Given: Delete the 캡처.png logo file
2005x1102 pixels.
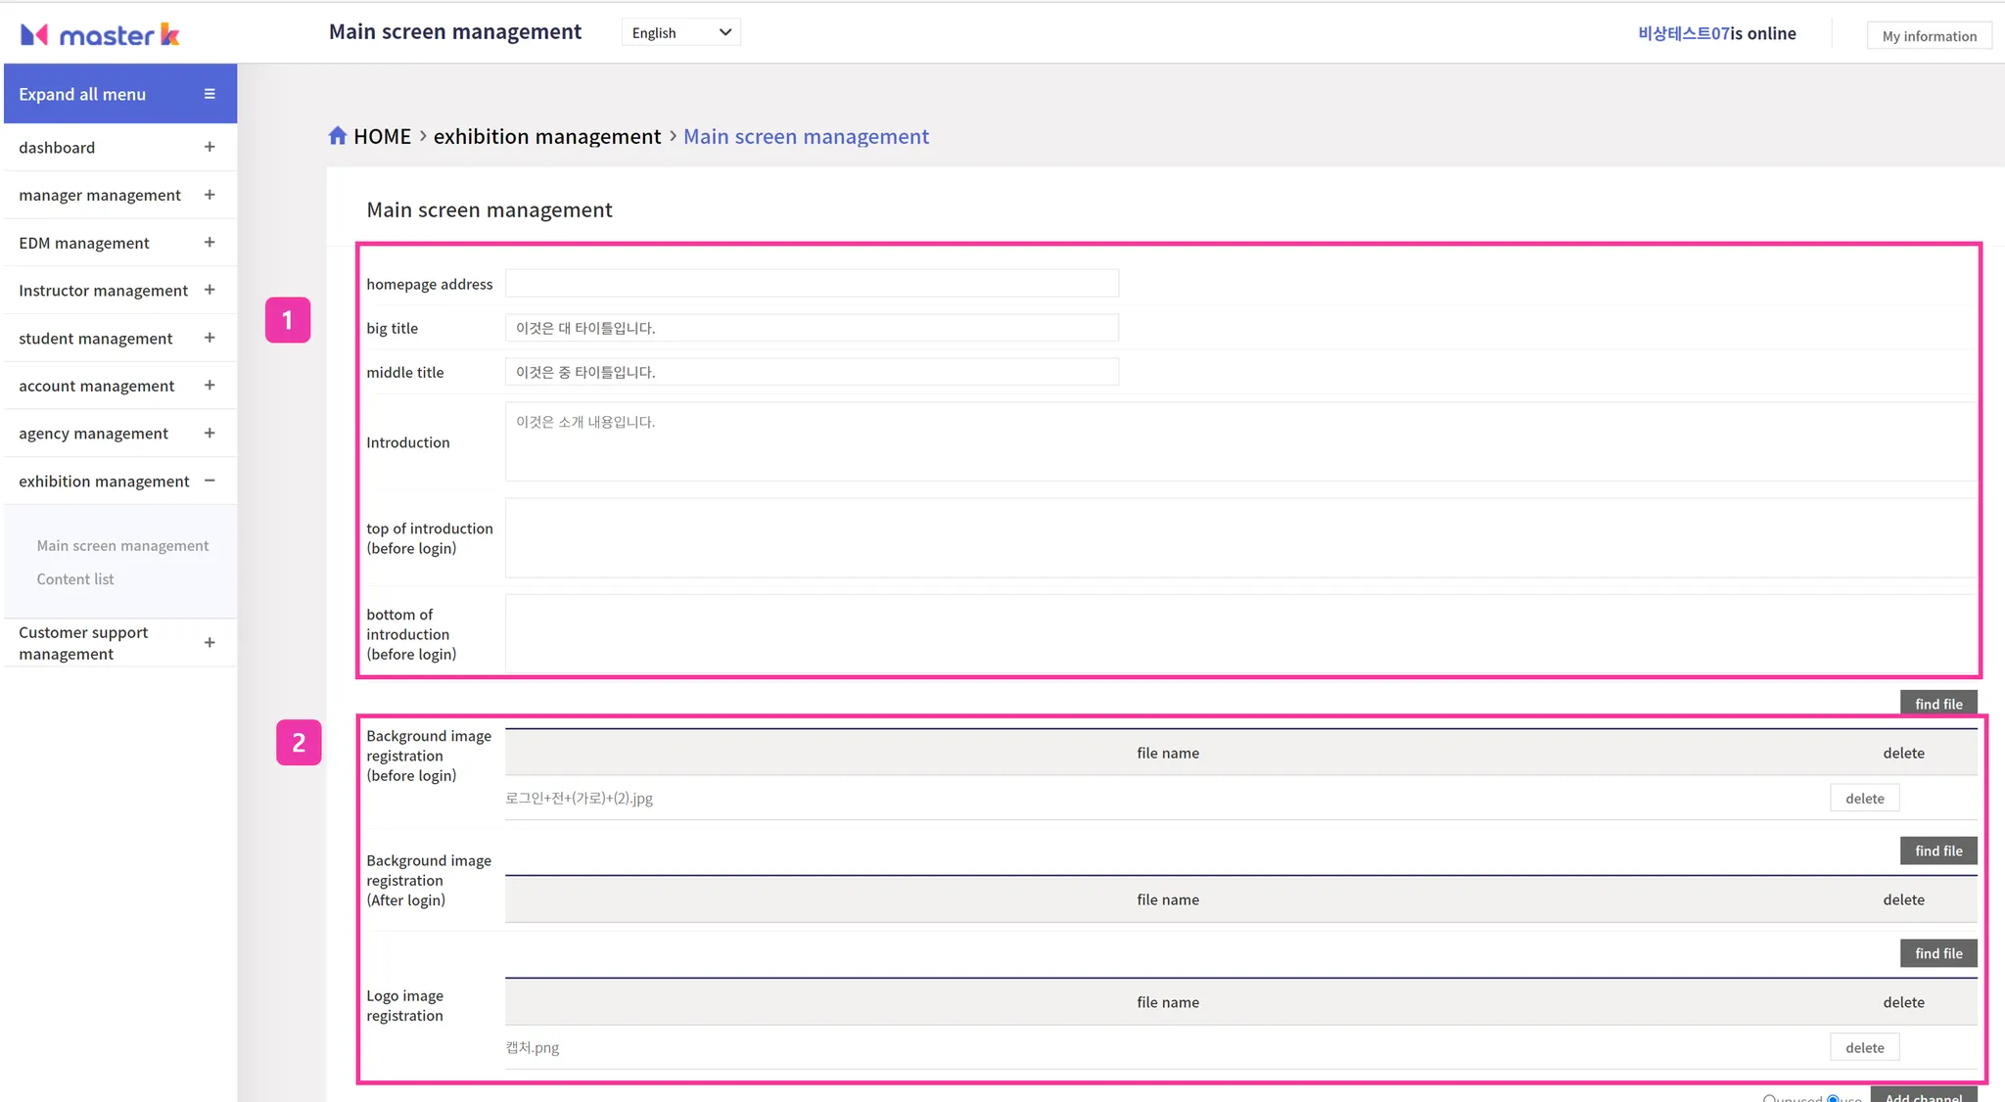Looking at the screenshot, I should [1864, 1047].
